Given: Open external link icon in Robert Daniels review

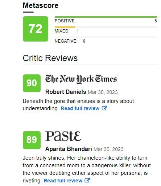Looking at the screenshot, I should pyautogui.click(x=104, y=108).
